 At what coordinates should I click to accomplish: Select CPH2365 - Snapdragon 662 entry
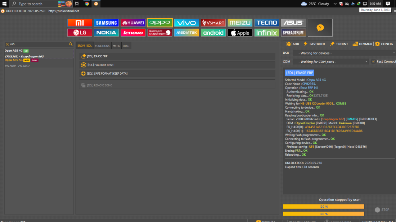(24, 56)
